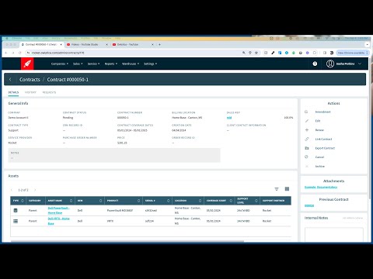This screenshot has width=373, height=279.
Task: Click the user avatar icon
Action: 330,64
